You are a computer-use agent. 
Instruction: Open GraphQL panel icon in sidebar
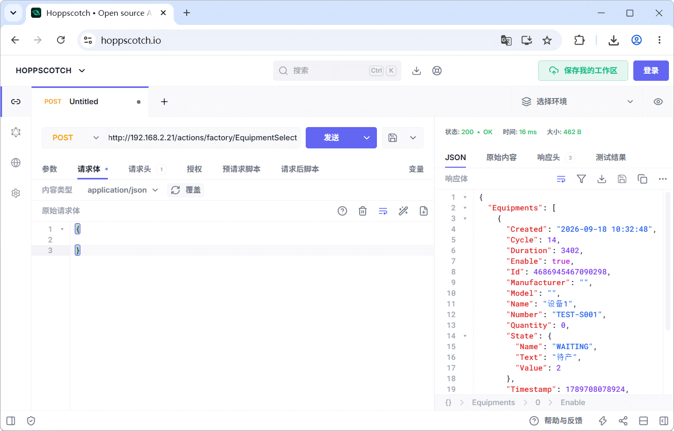pos(16,132)
